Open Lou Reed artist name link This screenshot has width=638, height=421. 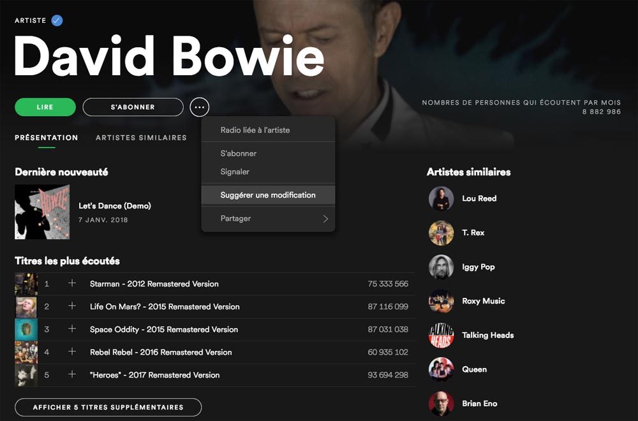479,198
